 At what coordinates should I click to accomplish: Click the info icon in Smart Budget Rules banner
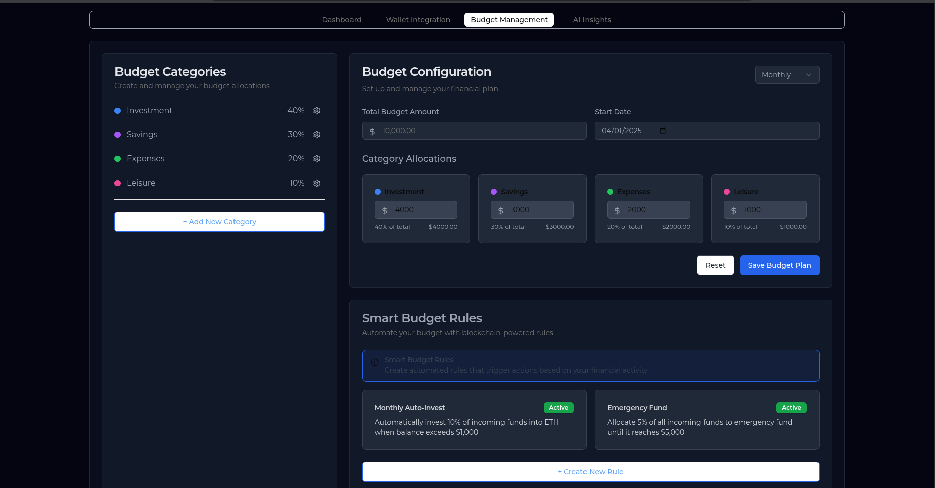click(375, 362)
